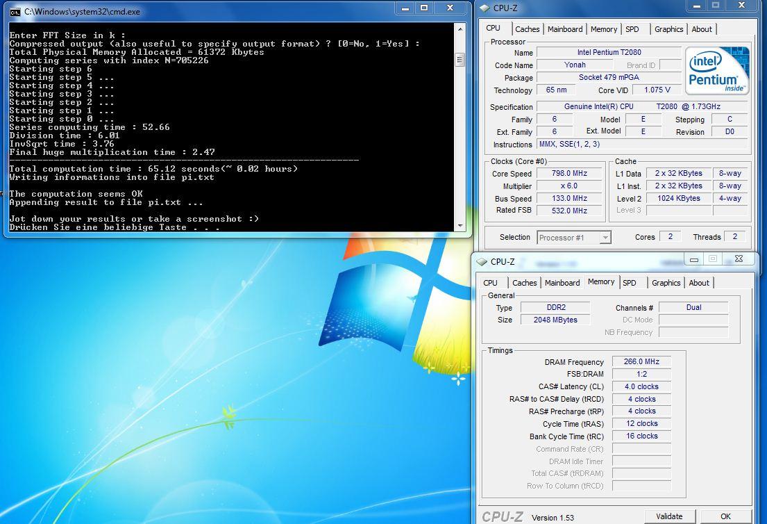Click the cmd.exe title bar icon
Screen dimensions: 767x524
(x=15, y=12)
